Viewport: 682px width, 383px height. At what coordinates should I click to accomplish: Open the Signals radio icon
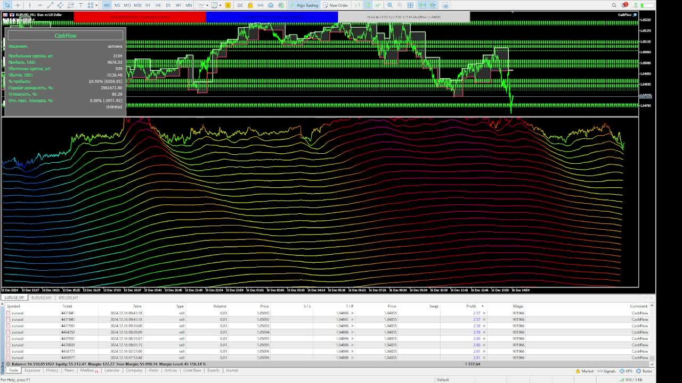click(261, 5)
